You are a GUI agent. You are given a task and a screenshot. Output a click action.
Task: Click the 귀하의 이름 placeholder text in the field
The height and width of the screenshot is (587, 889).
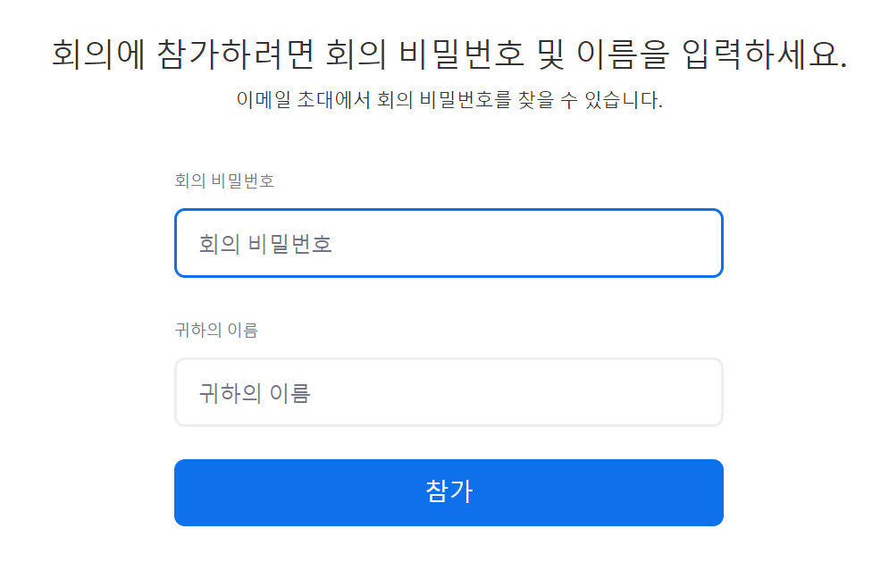pos(255,393)
